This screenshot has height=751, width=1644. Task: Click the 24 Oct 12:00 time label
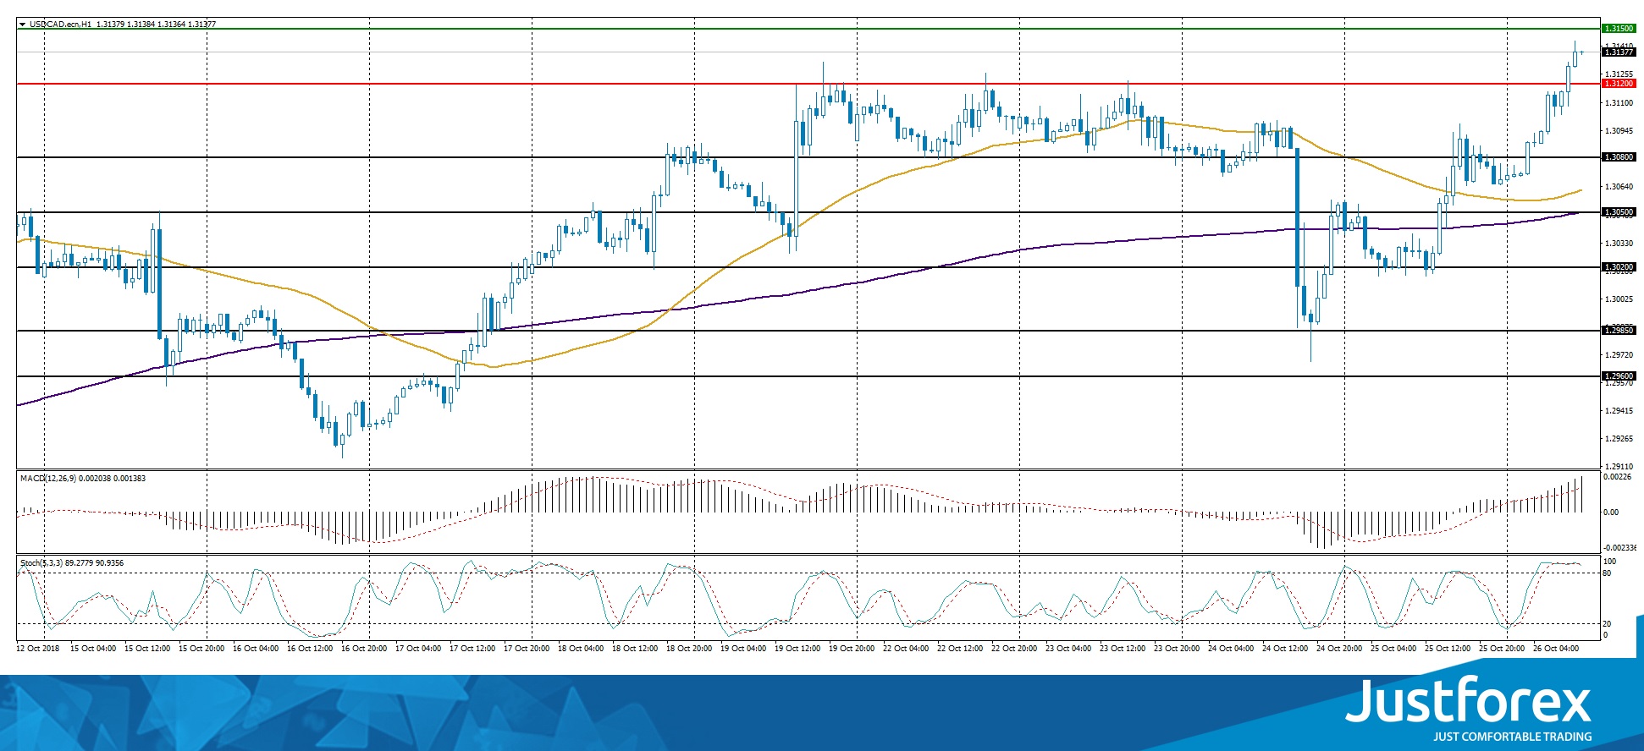[x=1285, y=649]
